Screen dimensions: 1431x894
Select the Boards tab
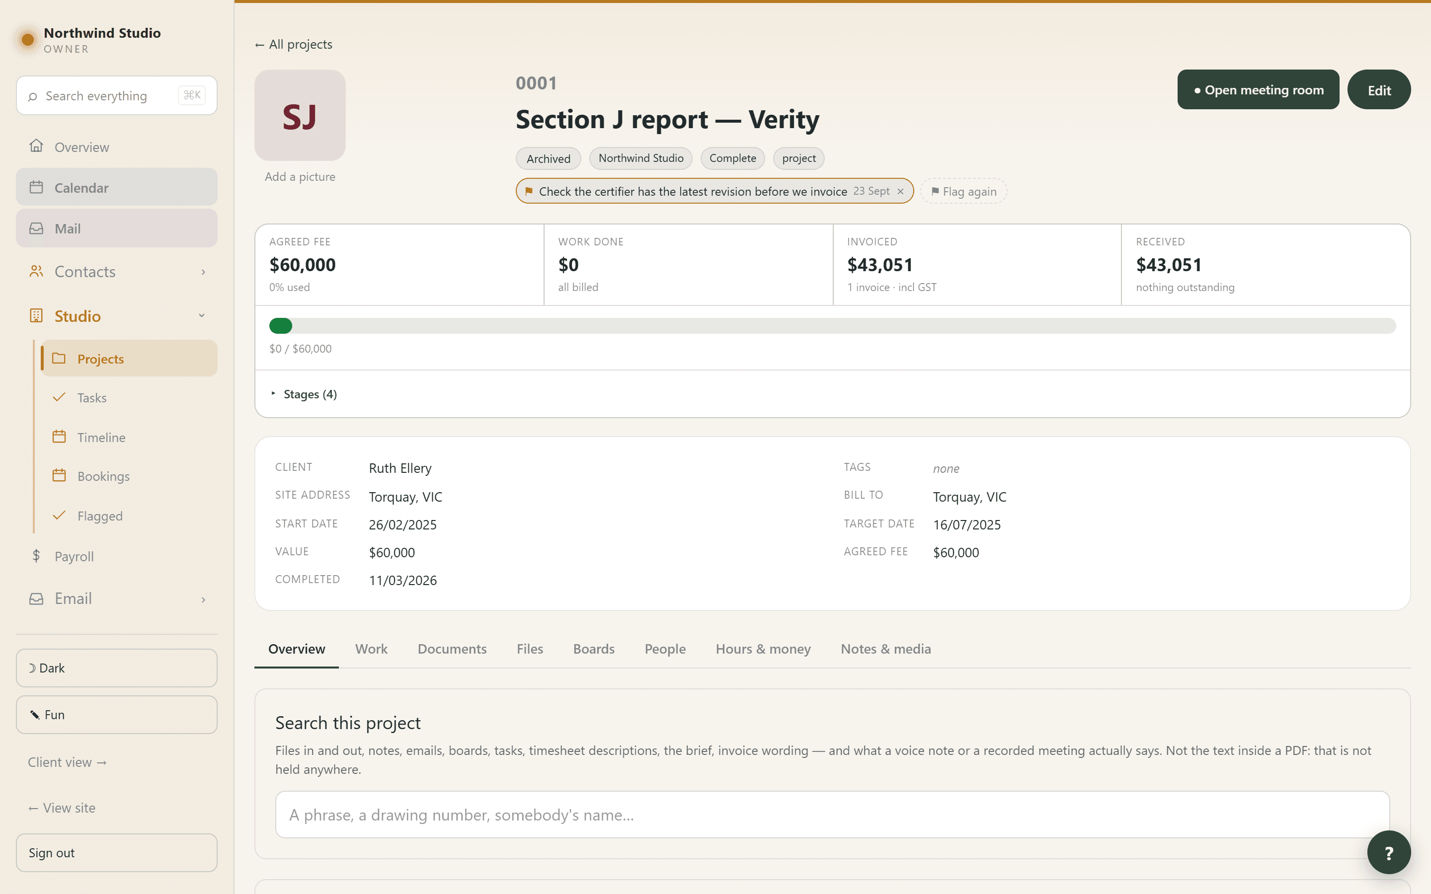coord(594,649)
